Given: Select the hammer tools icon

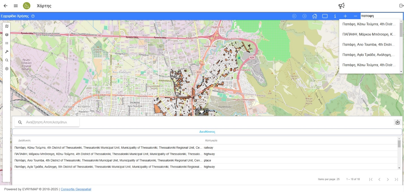Looking at the screenshot, I should 7,52.
